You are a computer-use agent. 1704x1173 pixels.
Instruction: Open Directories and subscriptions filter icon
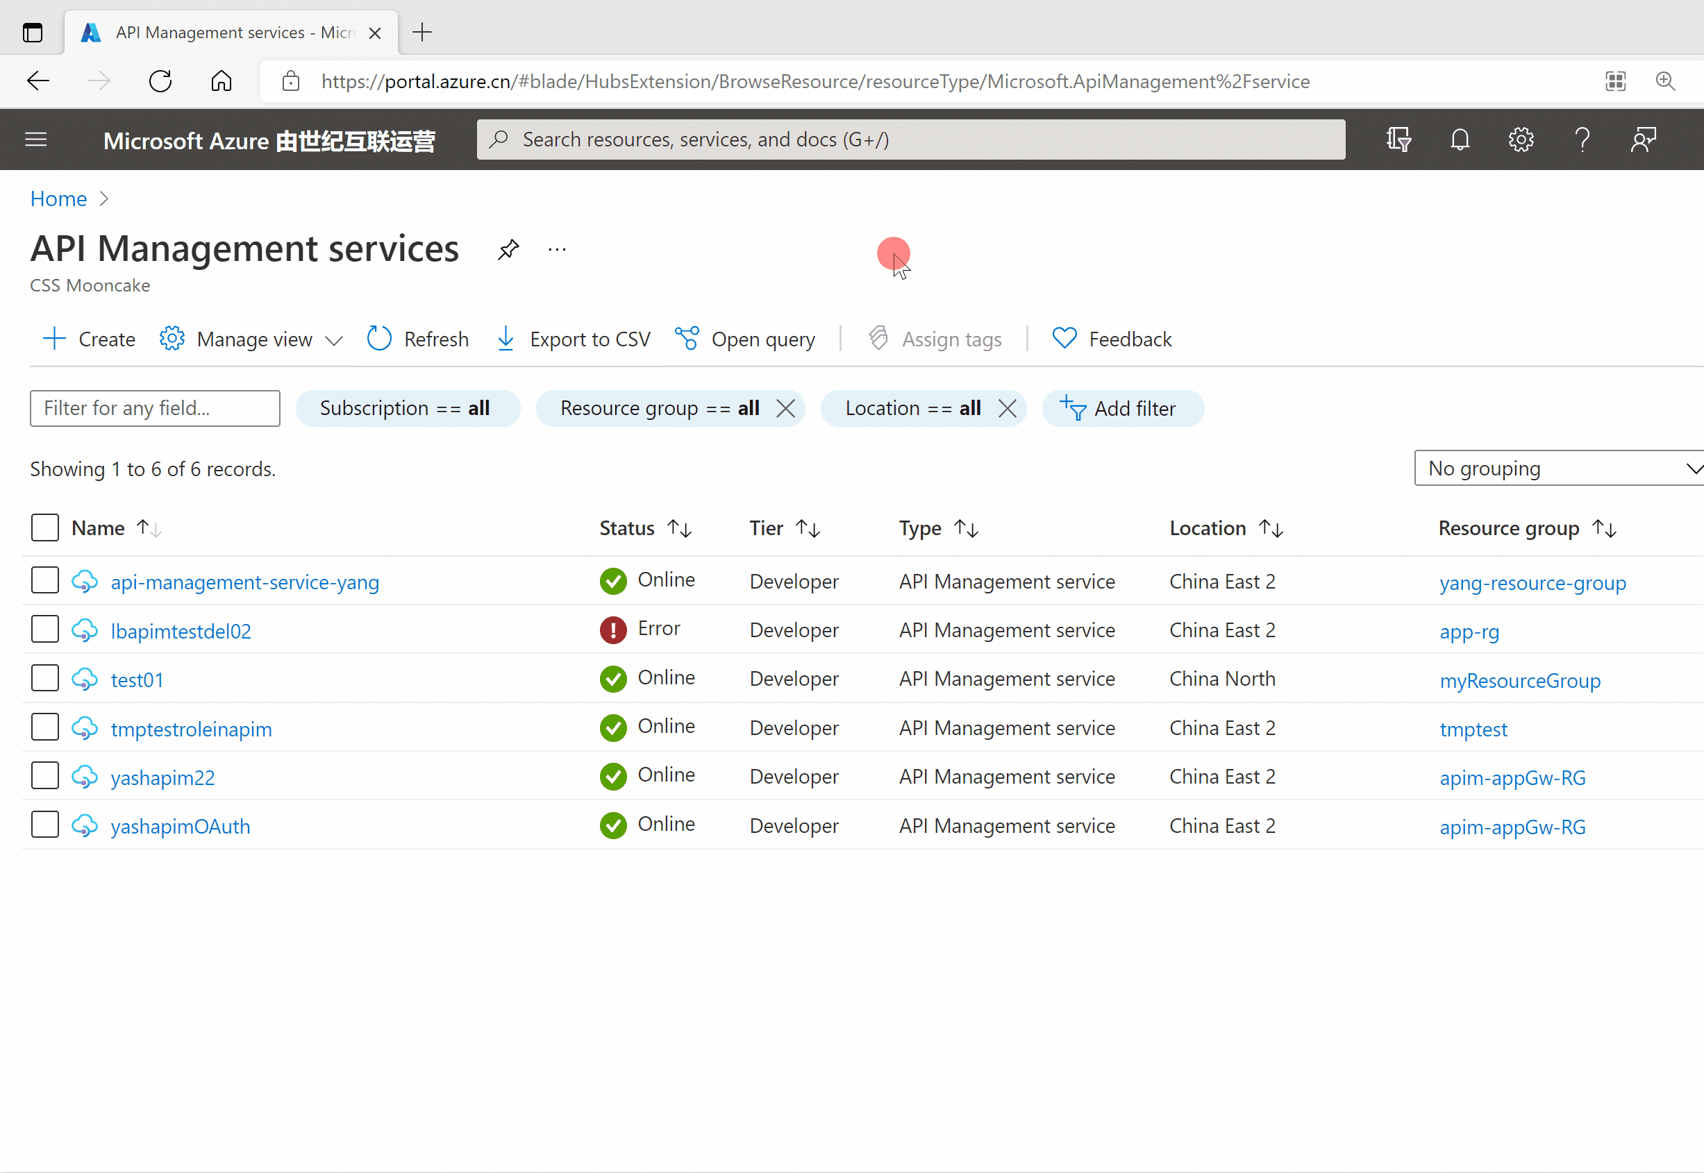pyautogui.click(x=1398, y=140)
